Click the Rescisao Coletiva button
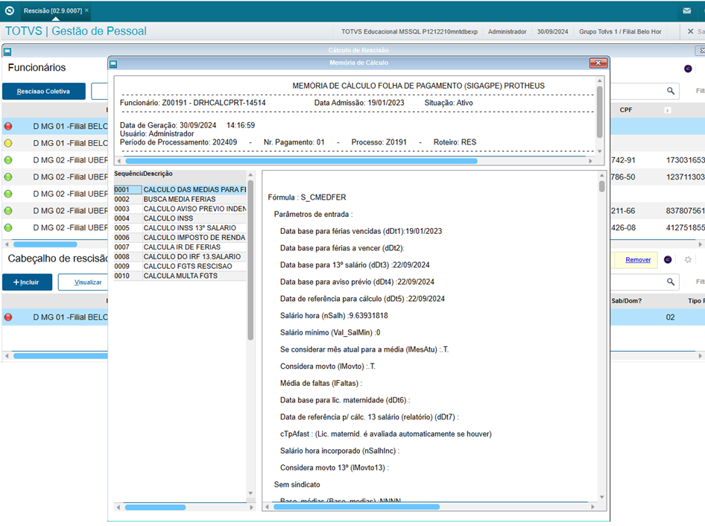 [x=44, y=91]
